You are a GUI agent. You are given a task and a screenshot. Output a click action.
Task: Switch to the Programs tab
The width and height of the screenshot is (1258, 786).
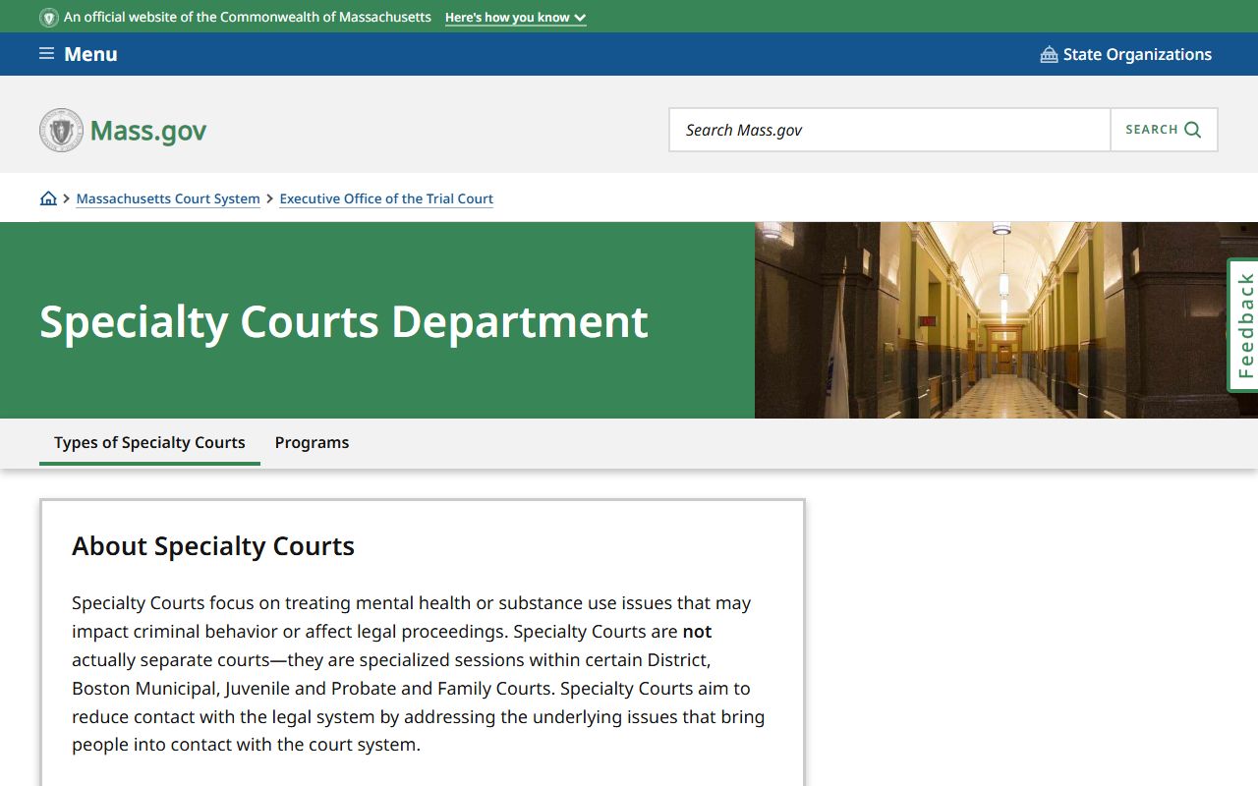pyautogui.click(x=312, y=442)
